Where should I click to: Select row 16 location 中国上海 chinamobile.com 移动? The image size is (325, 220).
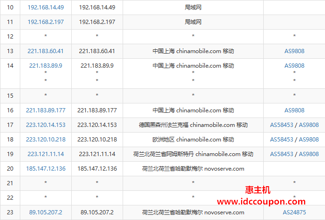(x=193, y=110)
